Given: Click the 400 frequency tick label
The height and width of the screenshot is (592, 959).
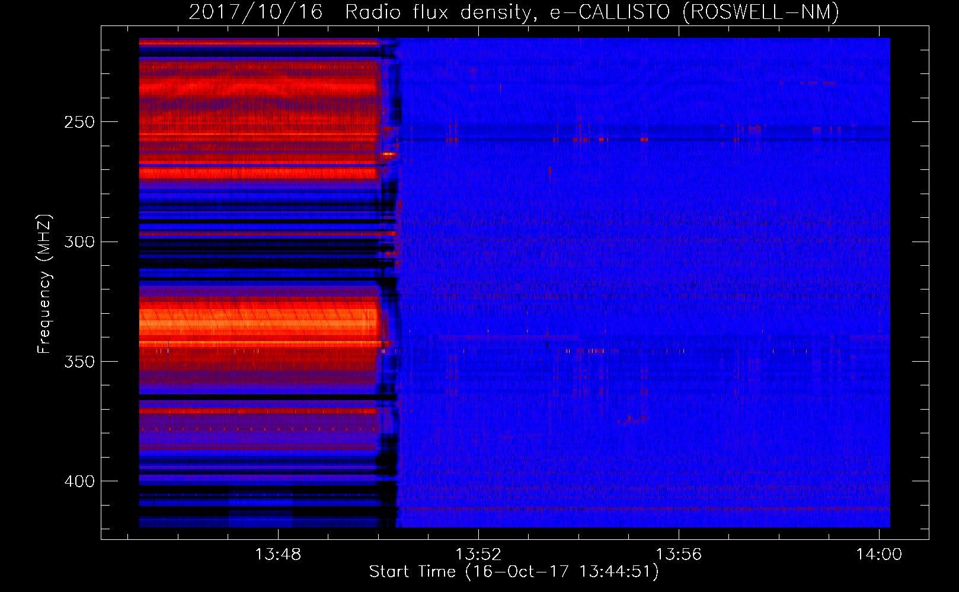Looking at the screenshot, I should (79, 481).
